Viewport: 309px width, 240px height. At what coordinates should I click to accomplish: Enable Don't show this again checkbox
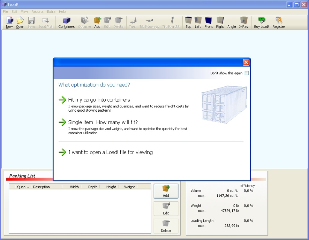click(x=247, y=73)
